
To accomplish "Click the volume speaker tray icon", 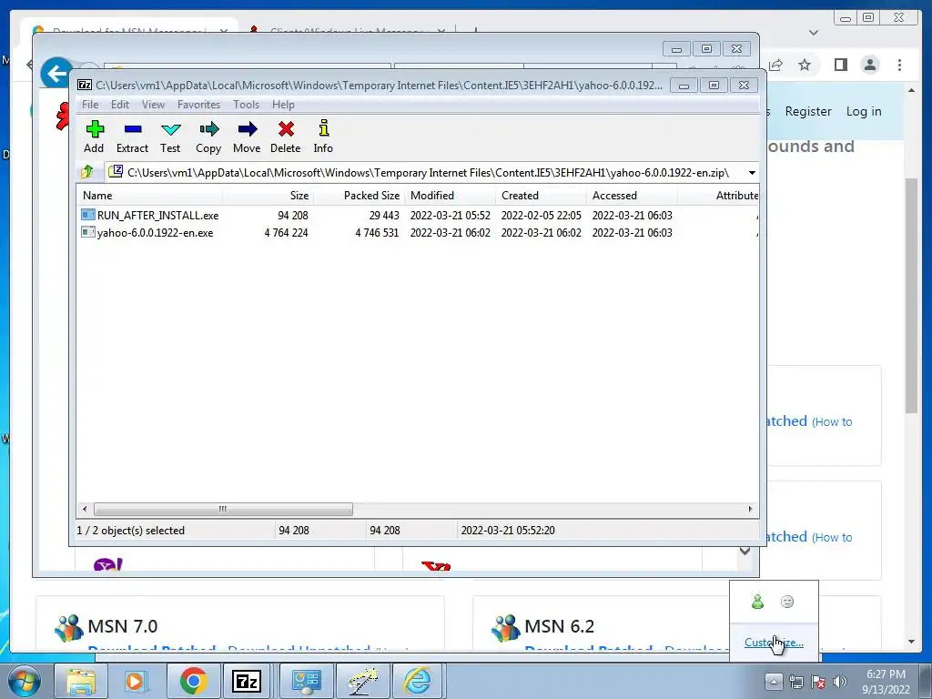I will click(840, 682).
